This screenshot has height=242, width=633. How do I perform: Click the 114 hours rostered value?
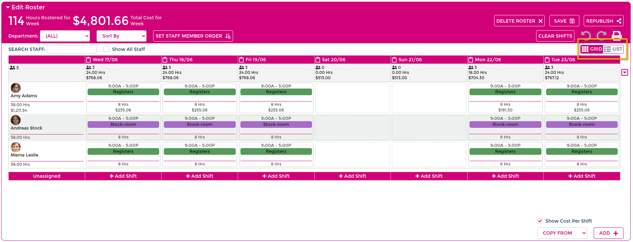click(16, 21)
